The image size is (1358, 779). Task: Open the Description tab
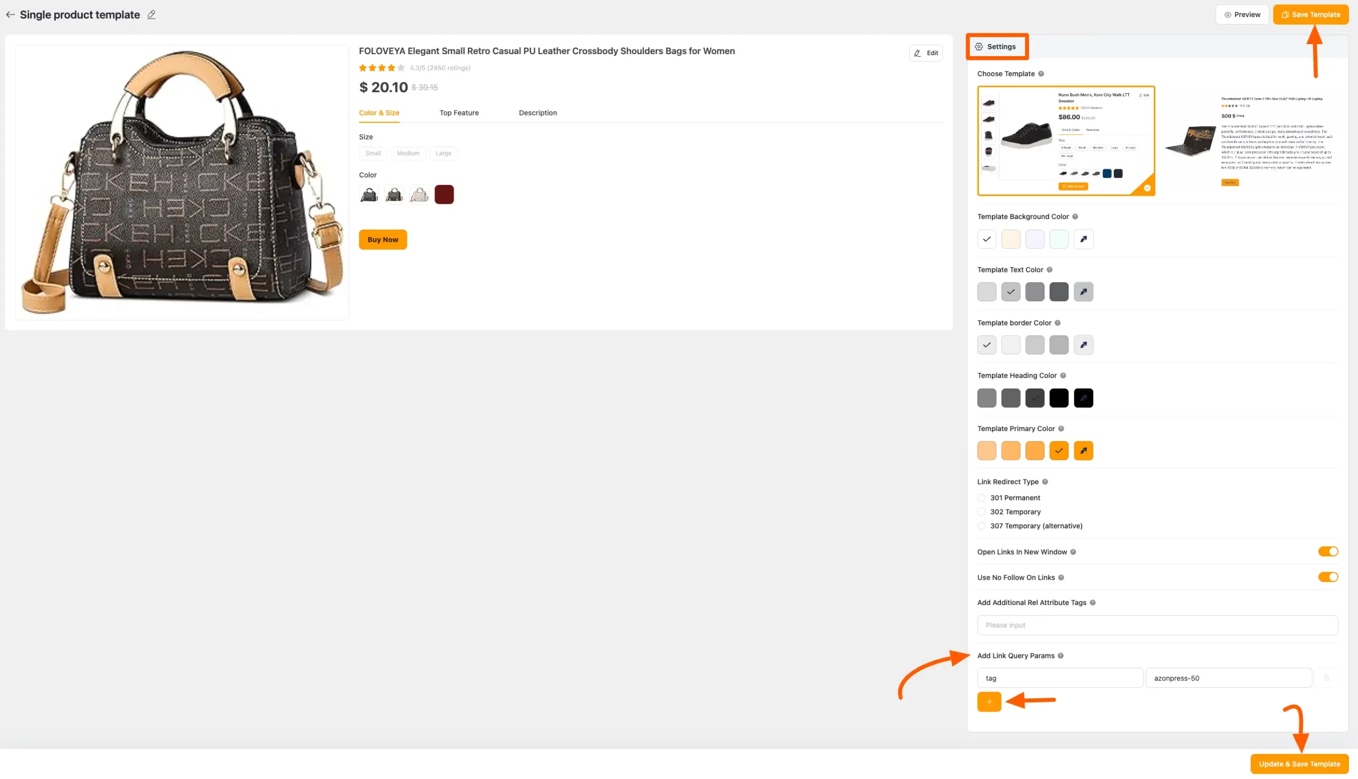[538, 113]
